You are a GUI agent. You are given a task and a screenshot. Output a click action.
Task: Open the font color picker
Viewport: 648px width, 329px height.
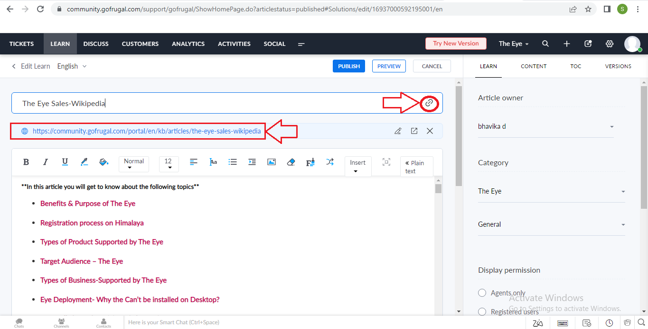click(85, 162)
